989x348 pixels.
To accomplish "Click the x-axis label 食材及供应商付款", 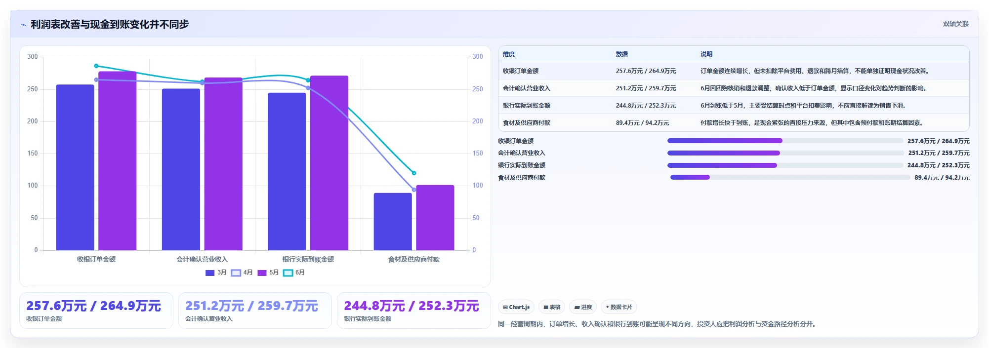I will (414, 259).
